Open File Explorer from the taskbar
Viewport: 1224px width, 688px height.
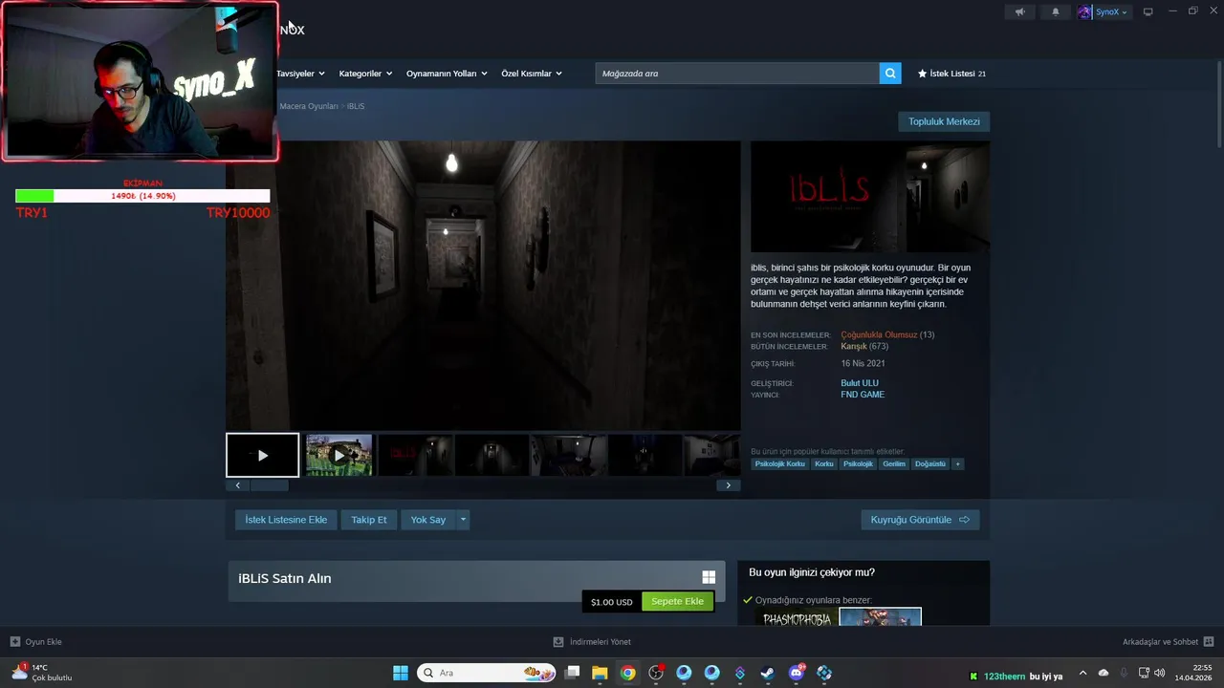pos(600,674)
